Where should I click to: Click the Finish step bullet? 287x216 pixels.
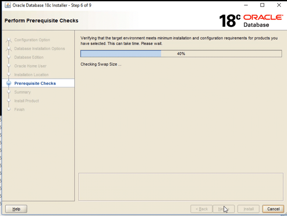8,109
